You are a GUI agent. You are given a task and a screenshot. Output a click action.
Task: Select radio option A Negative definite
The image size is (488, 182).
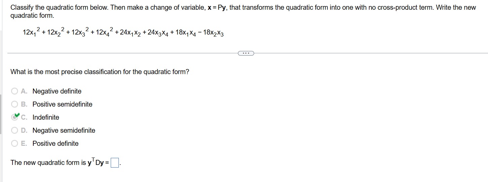(14, 91)
